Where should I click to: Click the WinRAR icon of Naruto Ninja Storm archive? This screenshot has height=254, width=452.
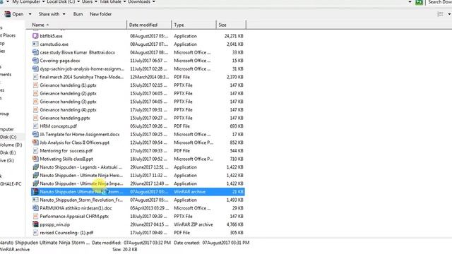pyautogui.click(x=35, y=192)
